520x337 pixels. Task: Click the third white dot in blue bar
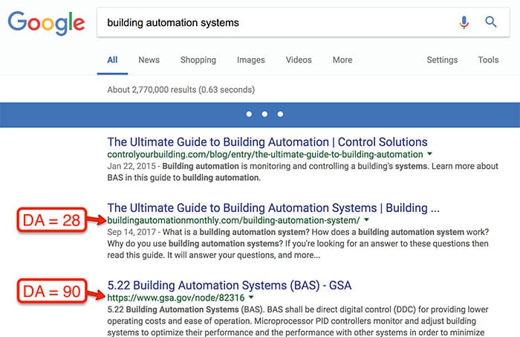(280, 115)
